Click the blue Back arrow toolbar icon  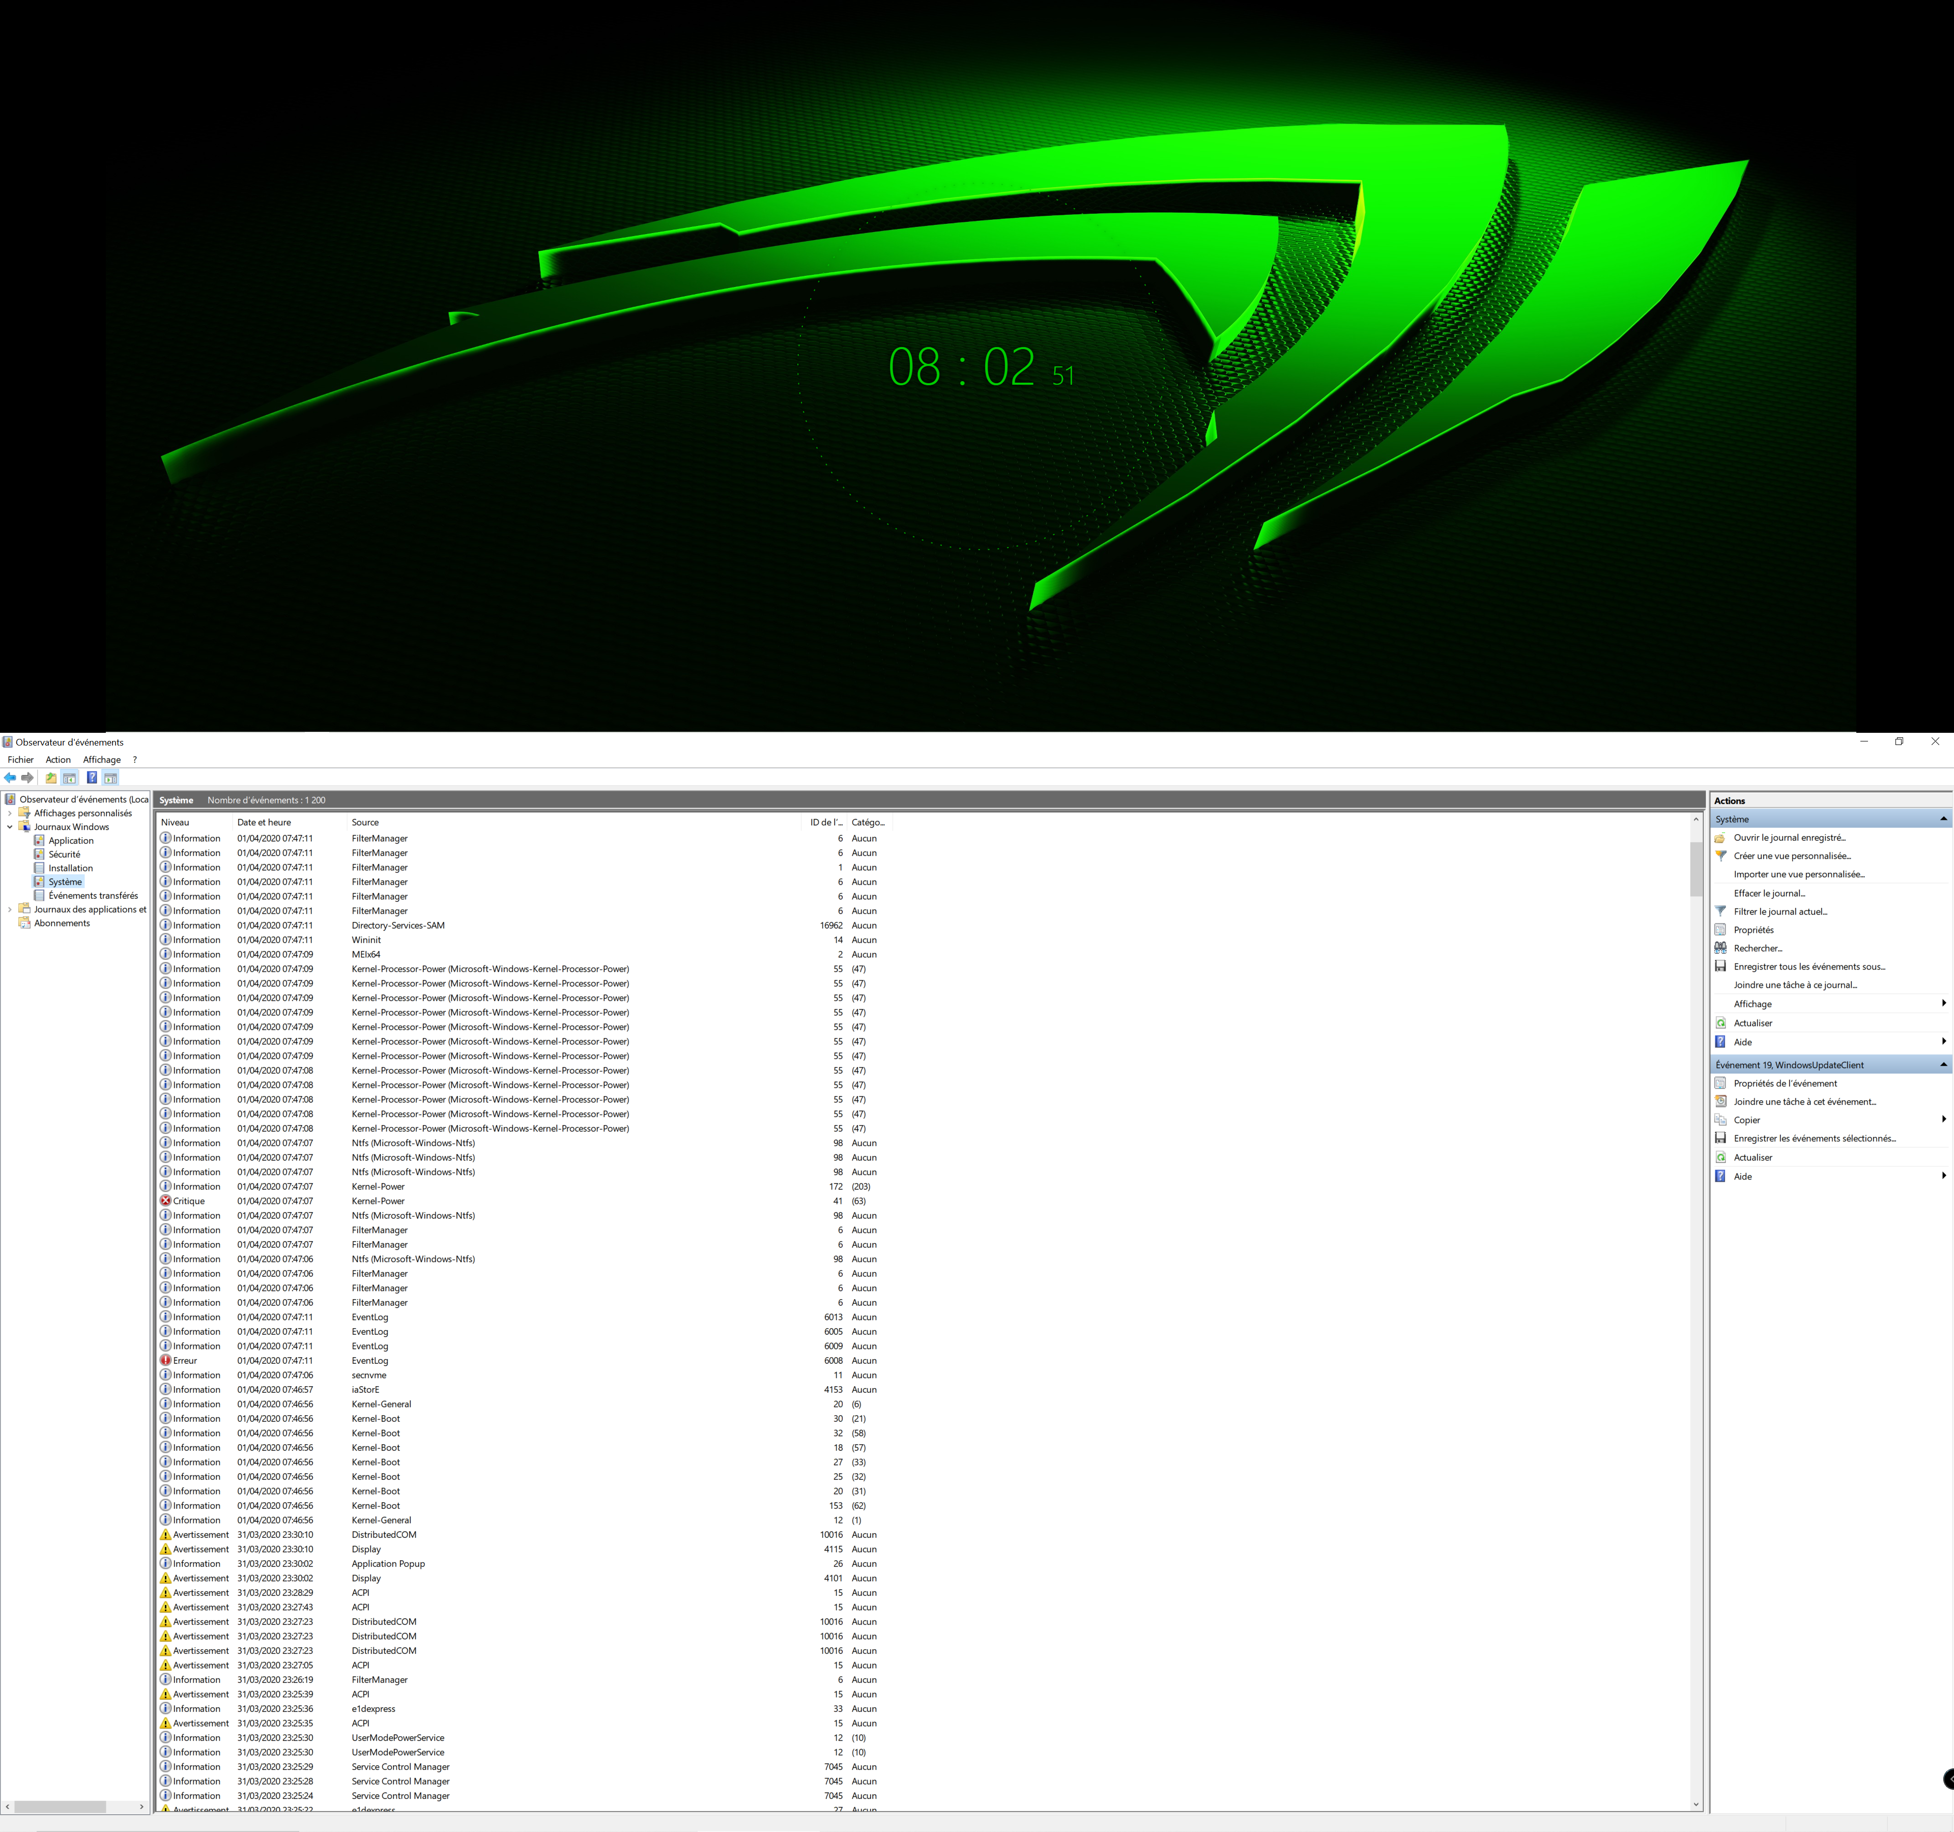(x=10, y=778)
